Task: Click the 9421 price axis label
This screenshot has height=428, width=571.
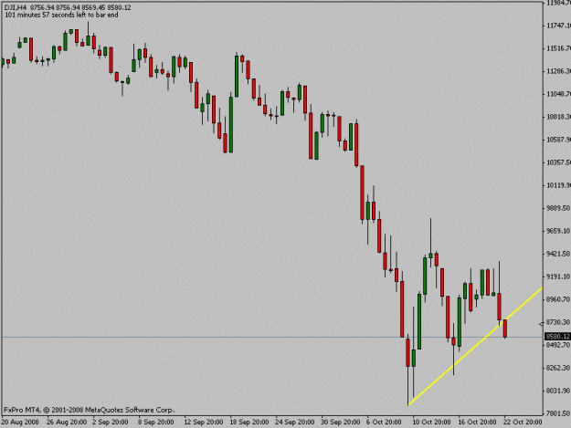Action: [x=558, y=254]
